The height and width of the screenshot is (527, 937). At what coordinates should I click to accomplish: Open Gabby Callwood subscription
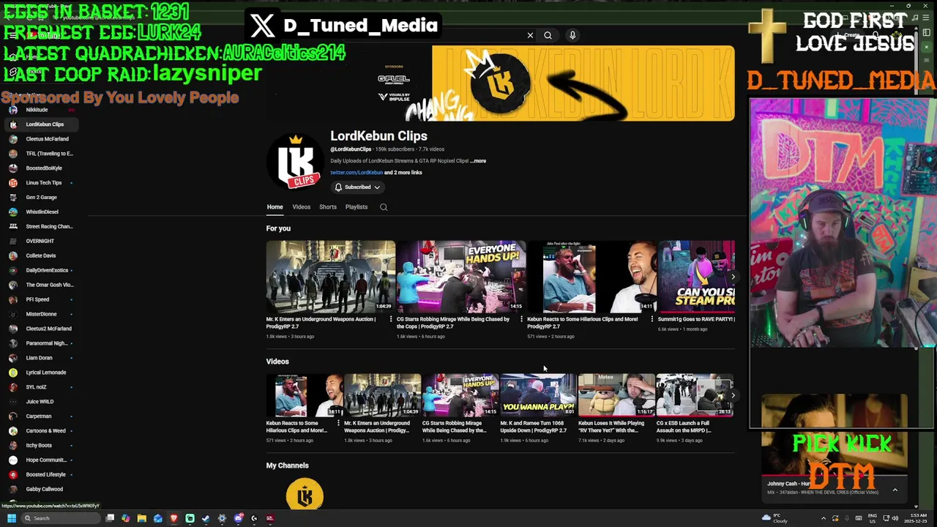(42, 489)
